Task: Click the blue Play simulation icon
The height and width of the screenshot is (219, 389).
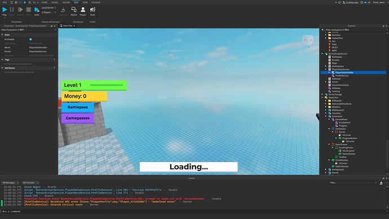Action: [x=5, y=10]
